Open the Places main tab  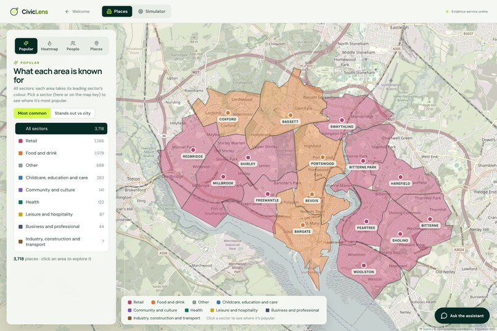click(x=117, y=11)
